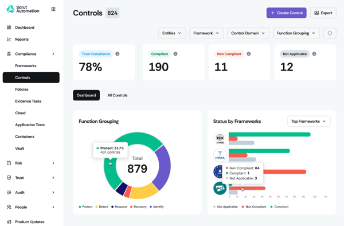Click the export icon in Export button

[x=316, y=13]
